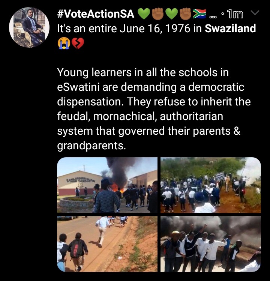This screenshot has width=270, height=281.
Task: Click the bold Swaziland keyword
Action: click(230, 29)
